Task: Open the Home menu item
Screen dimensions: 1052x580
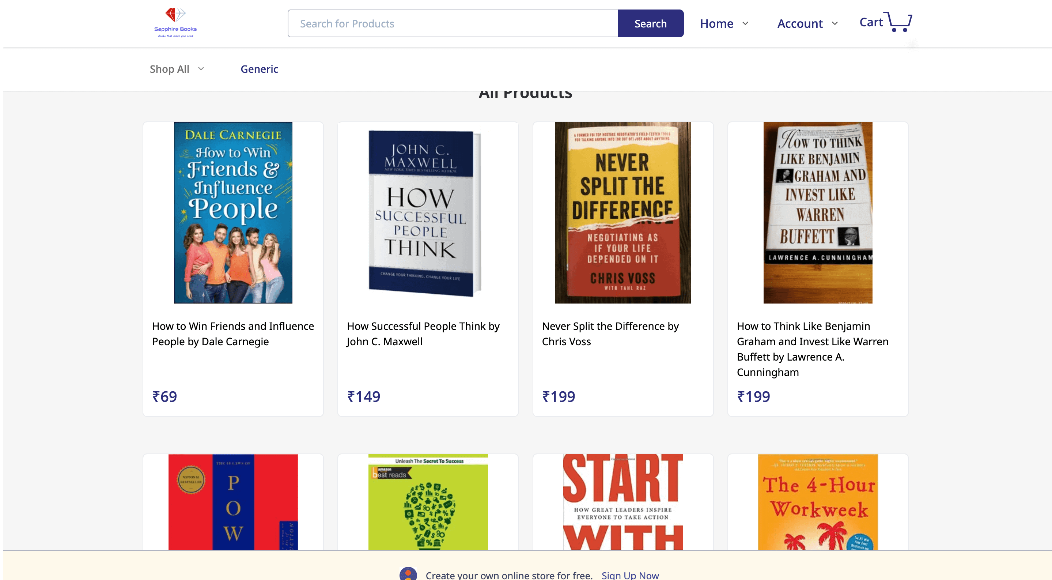Action: [x=716, y=24]
